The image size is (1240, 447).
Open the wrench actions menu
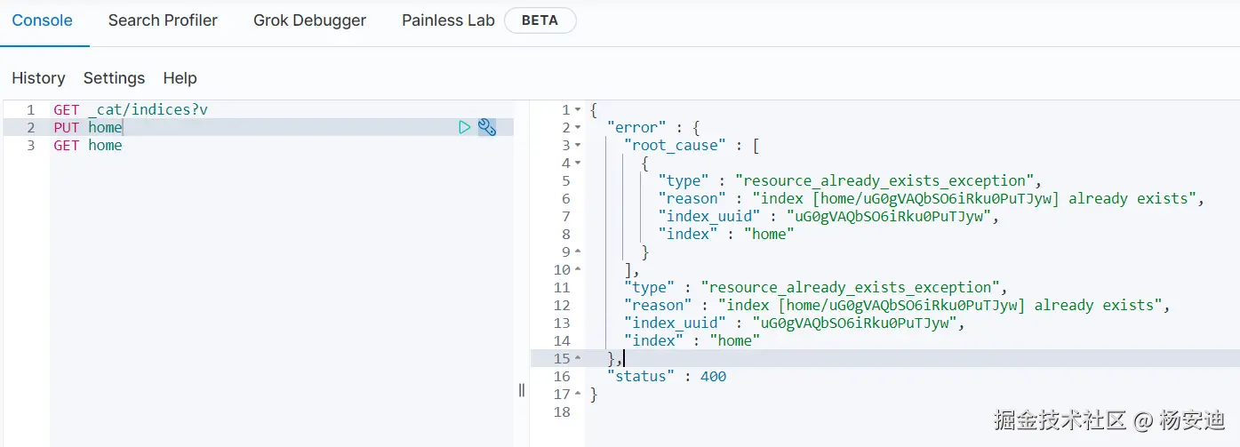pos(487,127)
